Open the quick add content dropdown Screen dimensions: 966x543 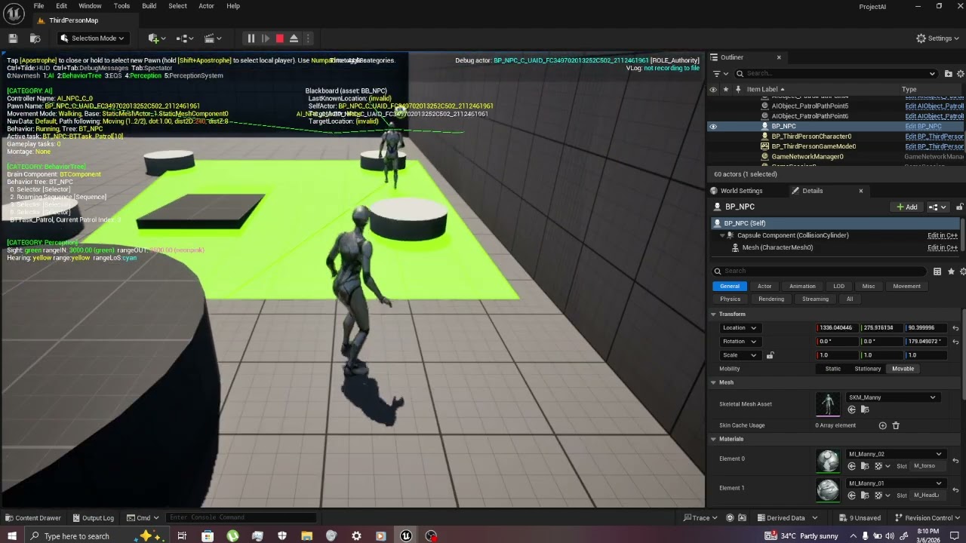click(x=156, y=38)
